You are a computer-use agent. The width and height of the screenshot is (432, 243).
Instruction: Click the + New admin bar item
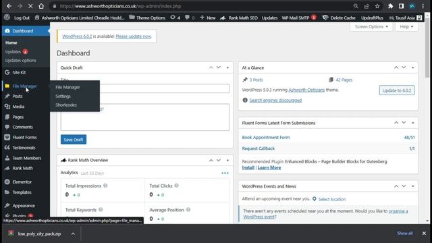click(x=207, y=18)
